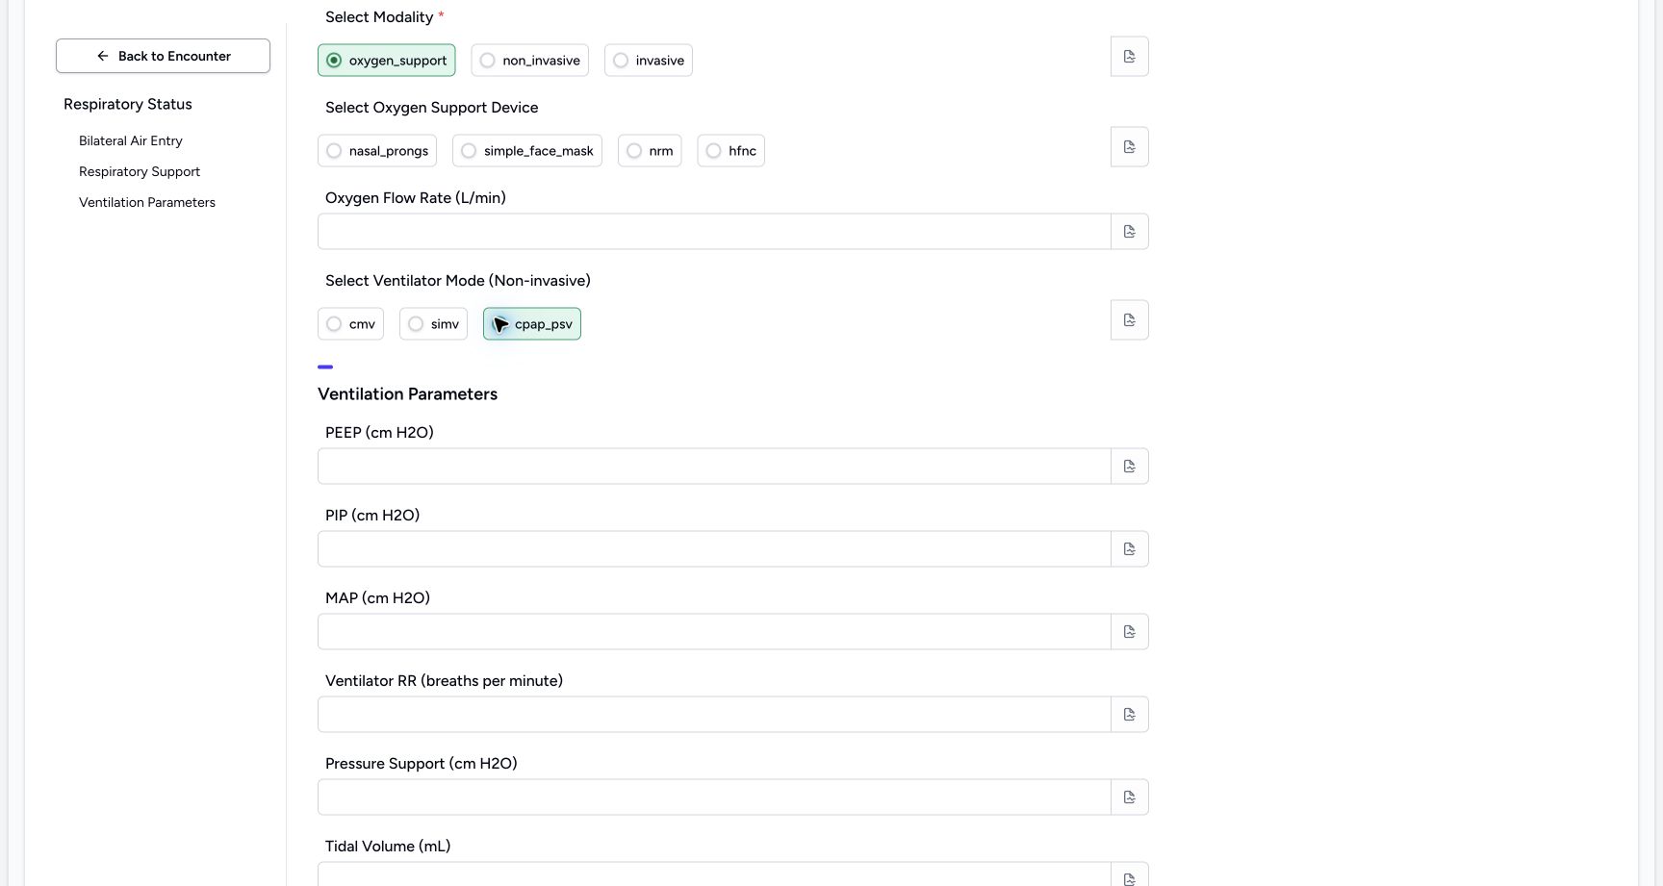Open the note icon for MAP field
This screenshot has height=886, width=1663.
pos(1130,632)
